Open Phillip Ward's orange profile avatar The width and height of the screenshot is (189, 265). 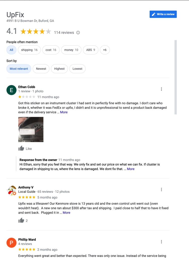(x=11, y=243)
